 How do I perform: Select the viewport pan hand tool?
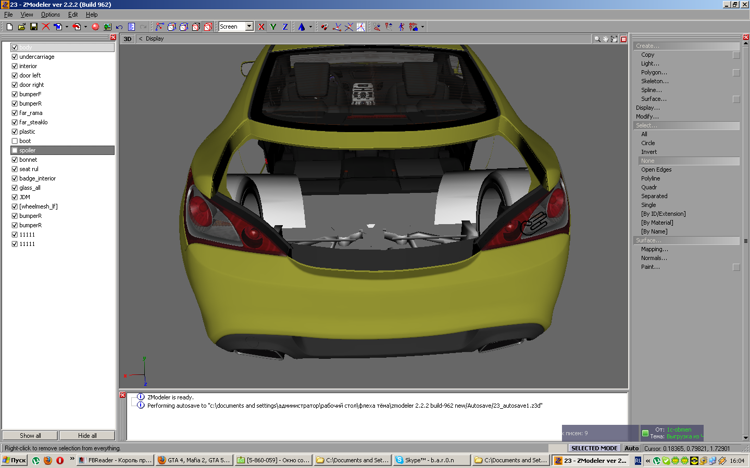[606, 39]
